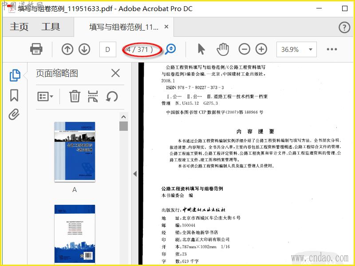Image resolution: width=355 pixels, height=266 pixels.
Task: Minimize the Acrobat window
Action: pos(319,8)
